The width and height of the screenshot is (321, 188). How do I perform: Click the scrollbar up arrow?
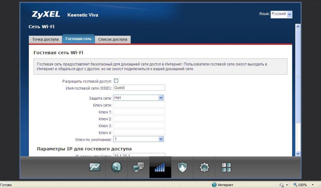click(298, 26)
